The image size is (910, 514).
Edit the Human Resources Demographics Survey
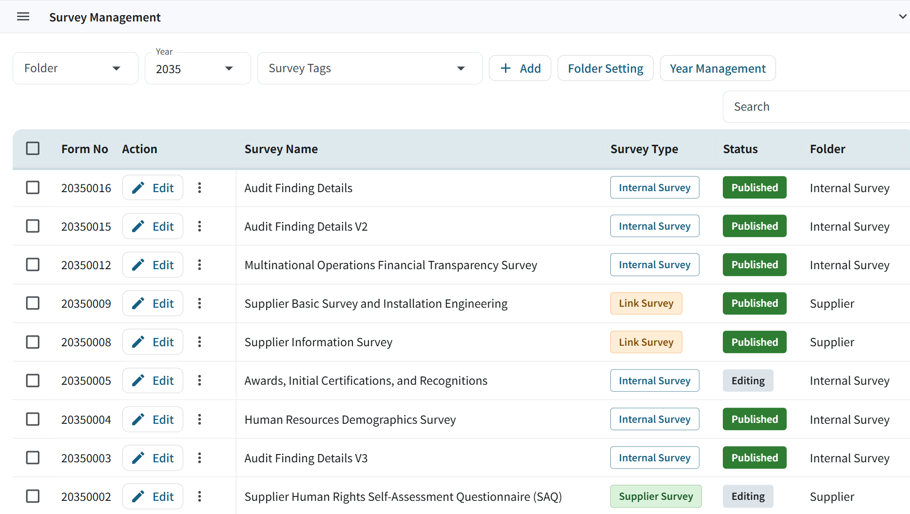[153, 419]
